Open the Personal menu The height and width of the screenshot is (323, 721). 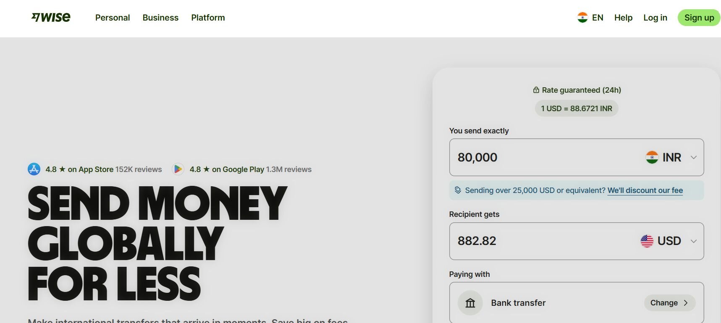point(113,18)
